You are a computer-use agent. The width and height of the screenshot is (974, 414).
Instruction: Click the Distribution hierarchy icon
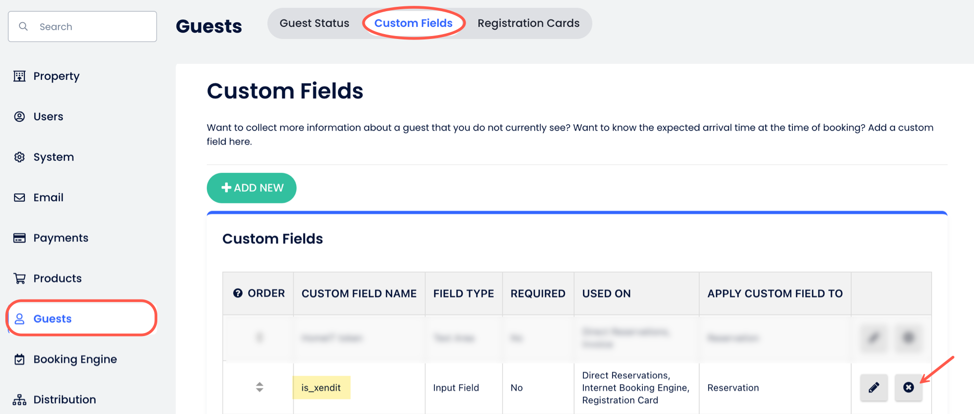click(x=19, y=399)
